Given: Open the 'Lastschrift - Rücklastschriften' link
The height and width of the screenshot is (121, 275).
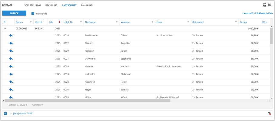Looking at the screenshot, I should 257,14.
